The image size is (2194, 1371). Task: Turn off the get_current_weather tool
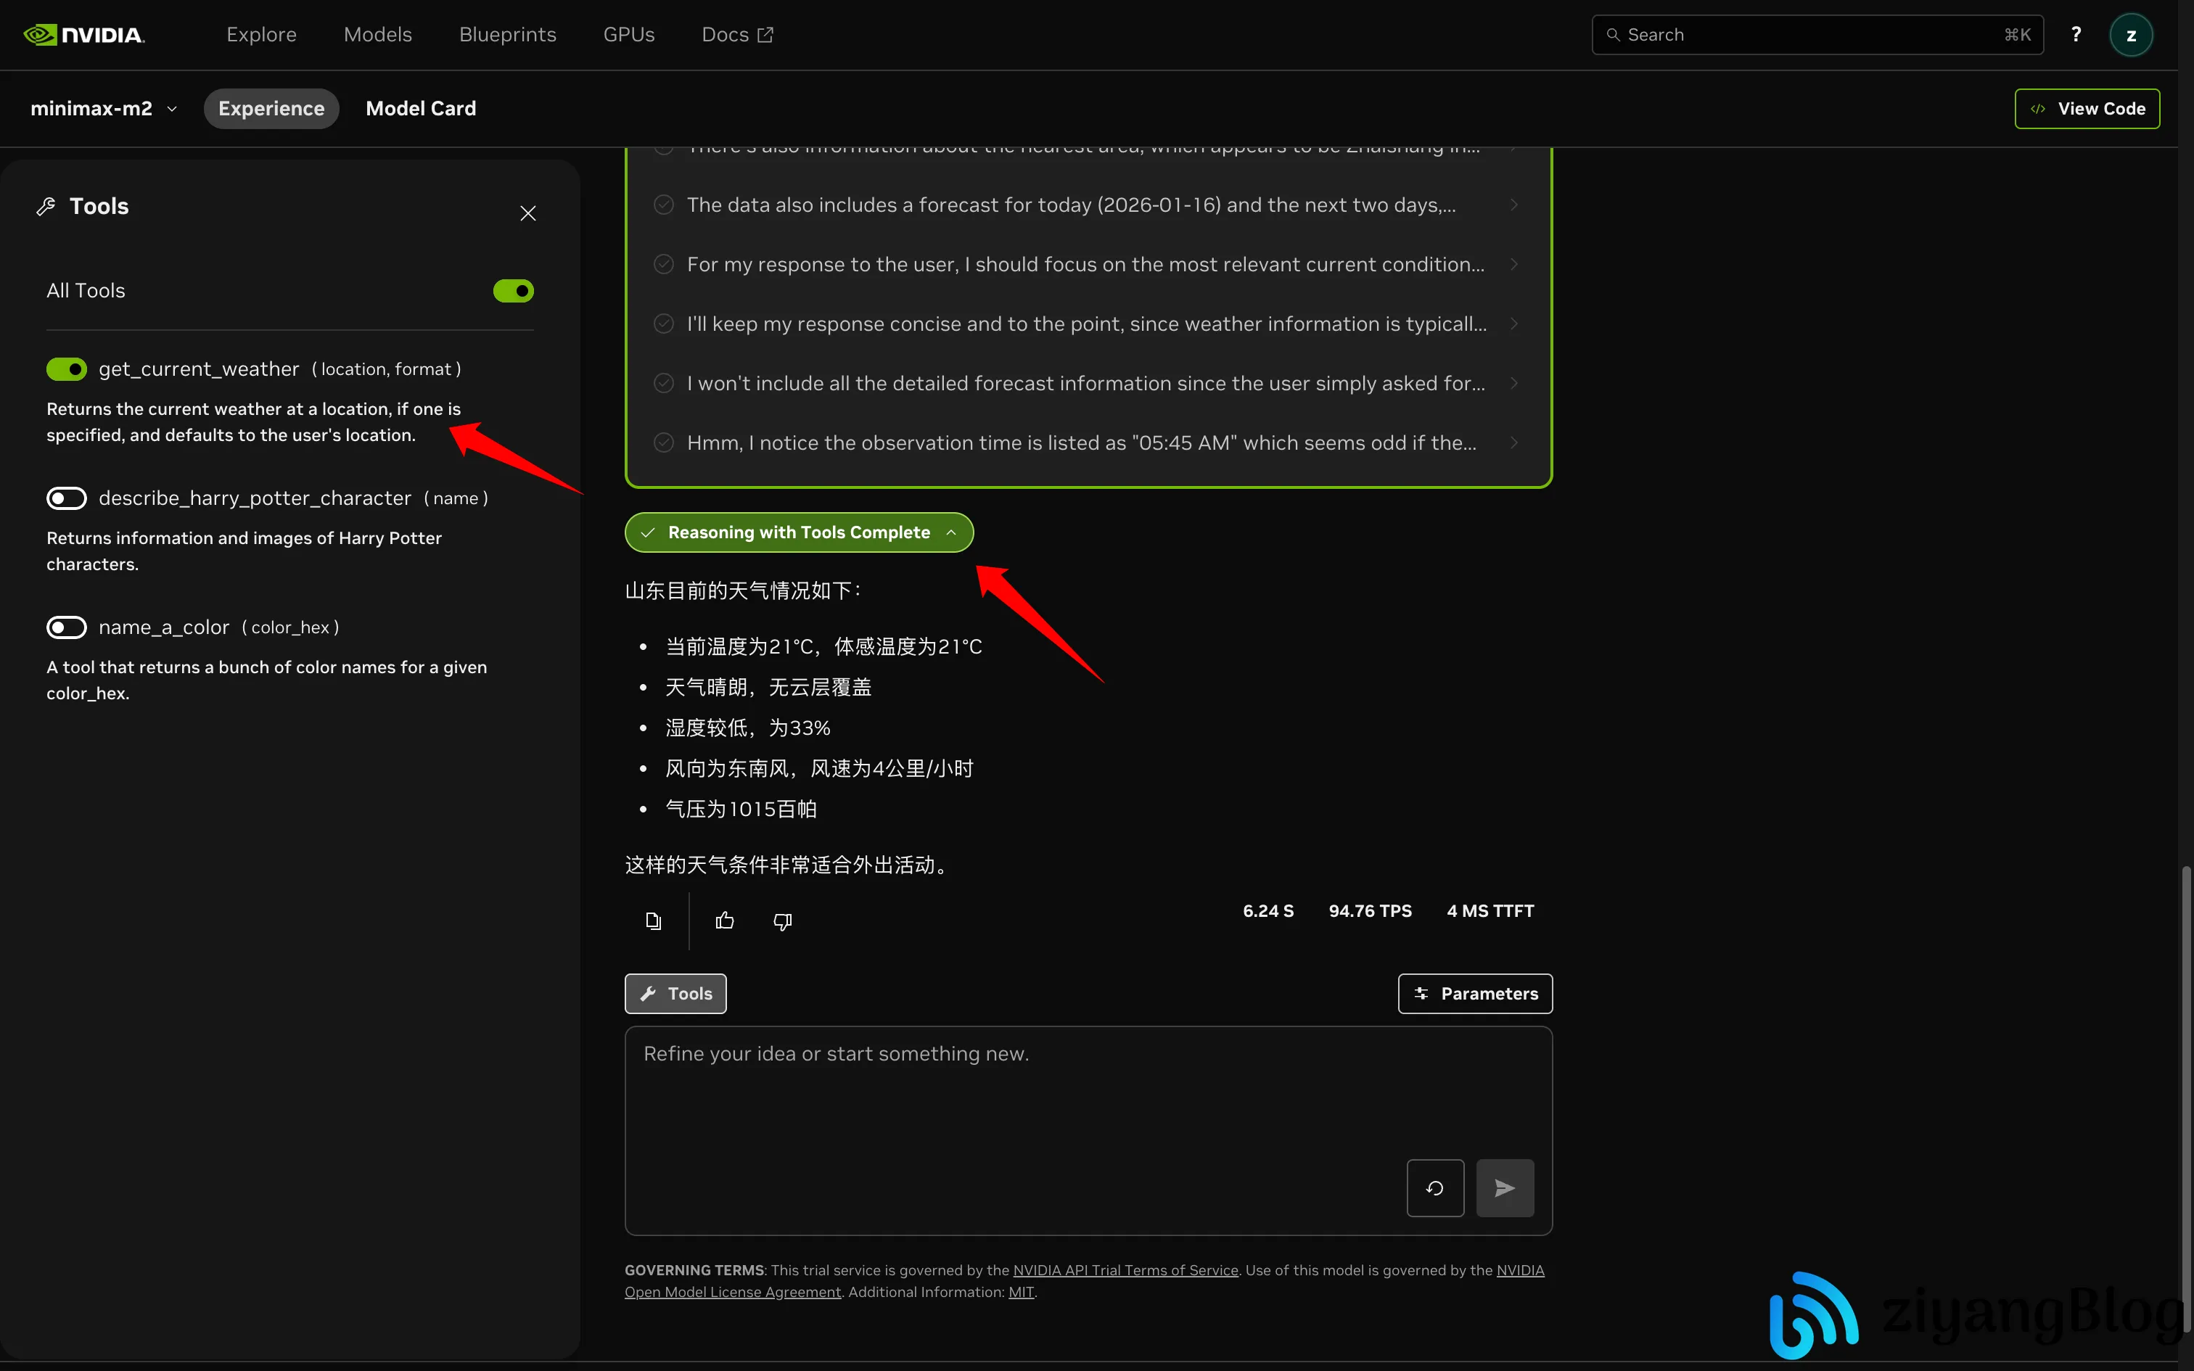click(x=66, y=369)
